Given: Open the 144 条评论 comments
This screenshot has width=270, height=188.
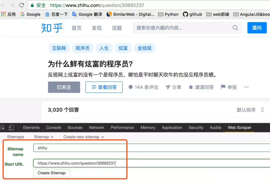Looking at the screenshot, I should pyautogui.click(x=143, y=87).
